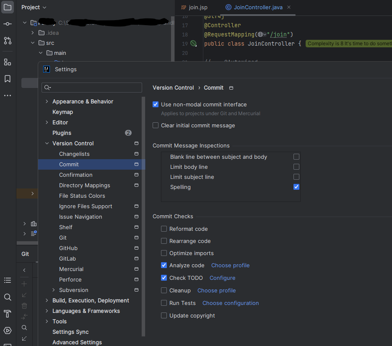The height and width of the screenshot is (346, 392).
Task: Open the Project view dropdown arrow
Action: click(44, 8)
